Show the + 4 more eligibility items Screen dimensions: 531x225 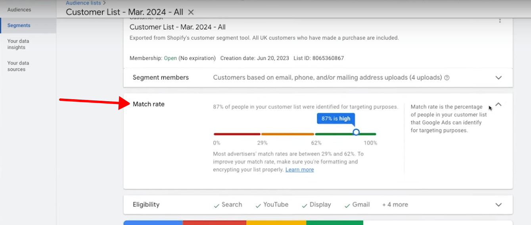[395, 204]
